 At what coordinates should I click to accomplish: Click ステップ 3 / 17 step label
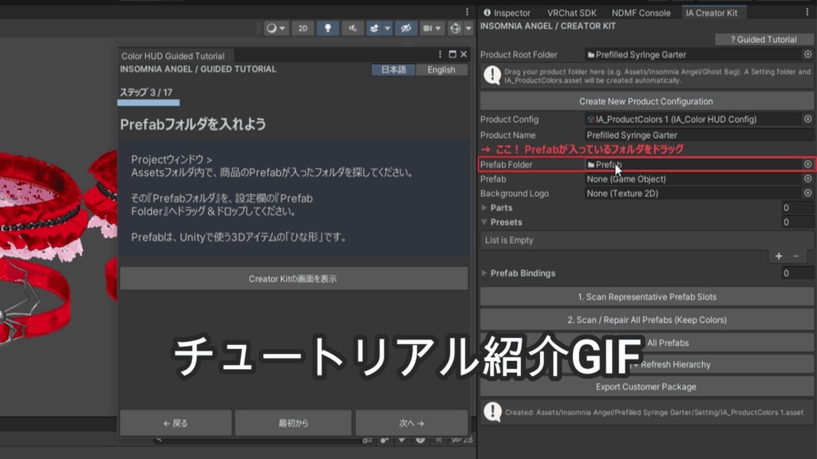147,92
